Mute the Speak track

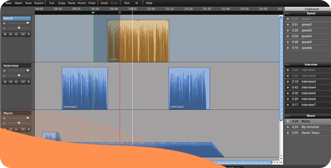[11, 34]
